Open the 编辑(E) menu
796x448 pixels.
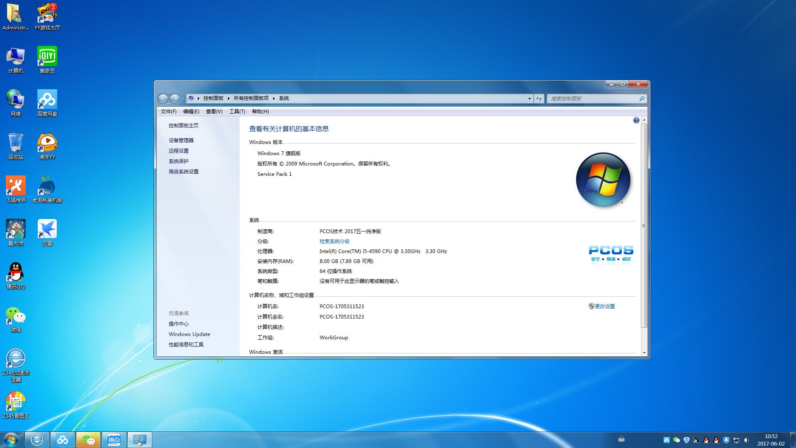tap(191, 112)
